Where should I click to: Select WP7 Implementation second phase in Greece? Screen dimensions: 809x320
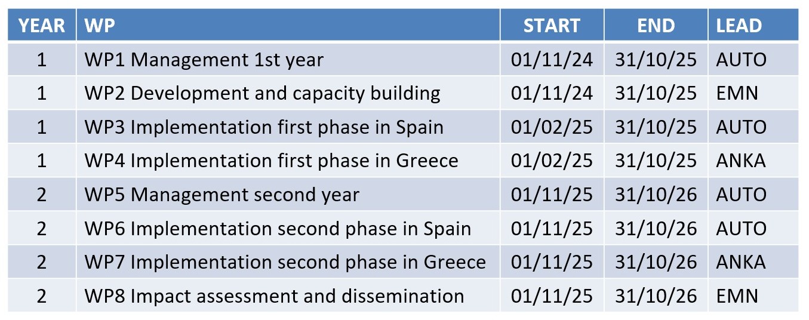(x=285, y=262)
